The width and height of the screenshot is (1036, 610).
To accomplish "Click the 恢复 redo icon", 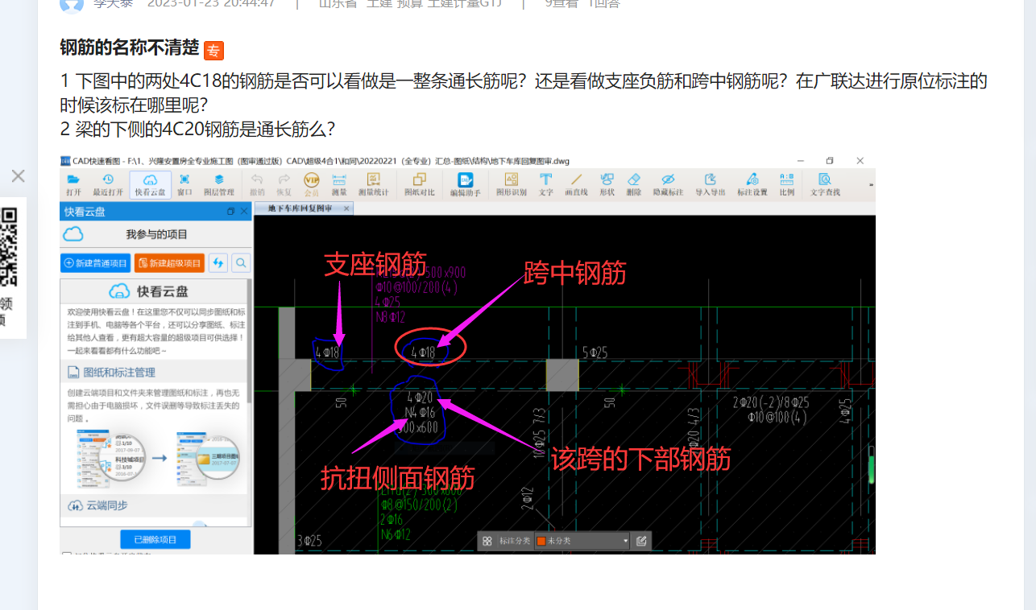I will coord(284,184).
